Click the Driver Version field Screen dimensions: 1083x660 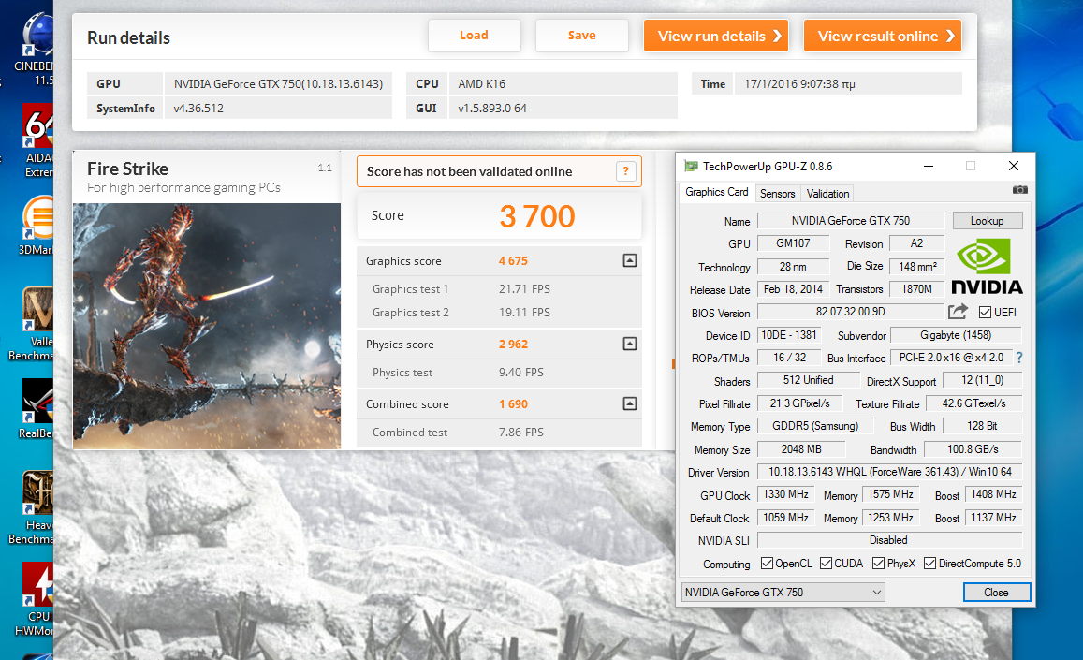(889, 471)
